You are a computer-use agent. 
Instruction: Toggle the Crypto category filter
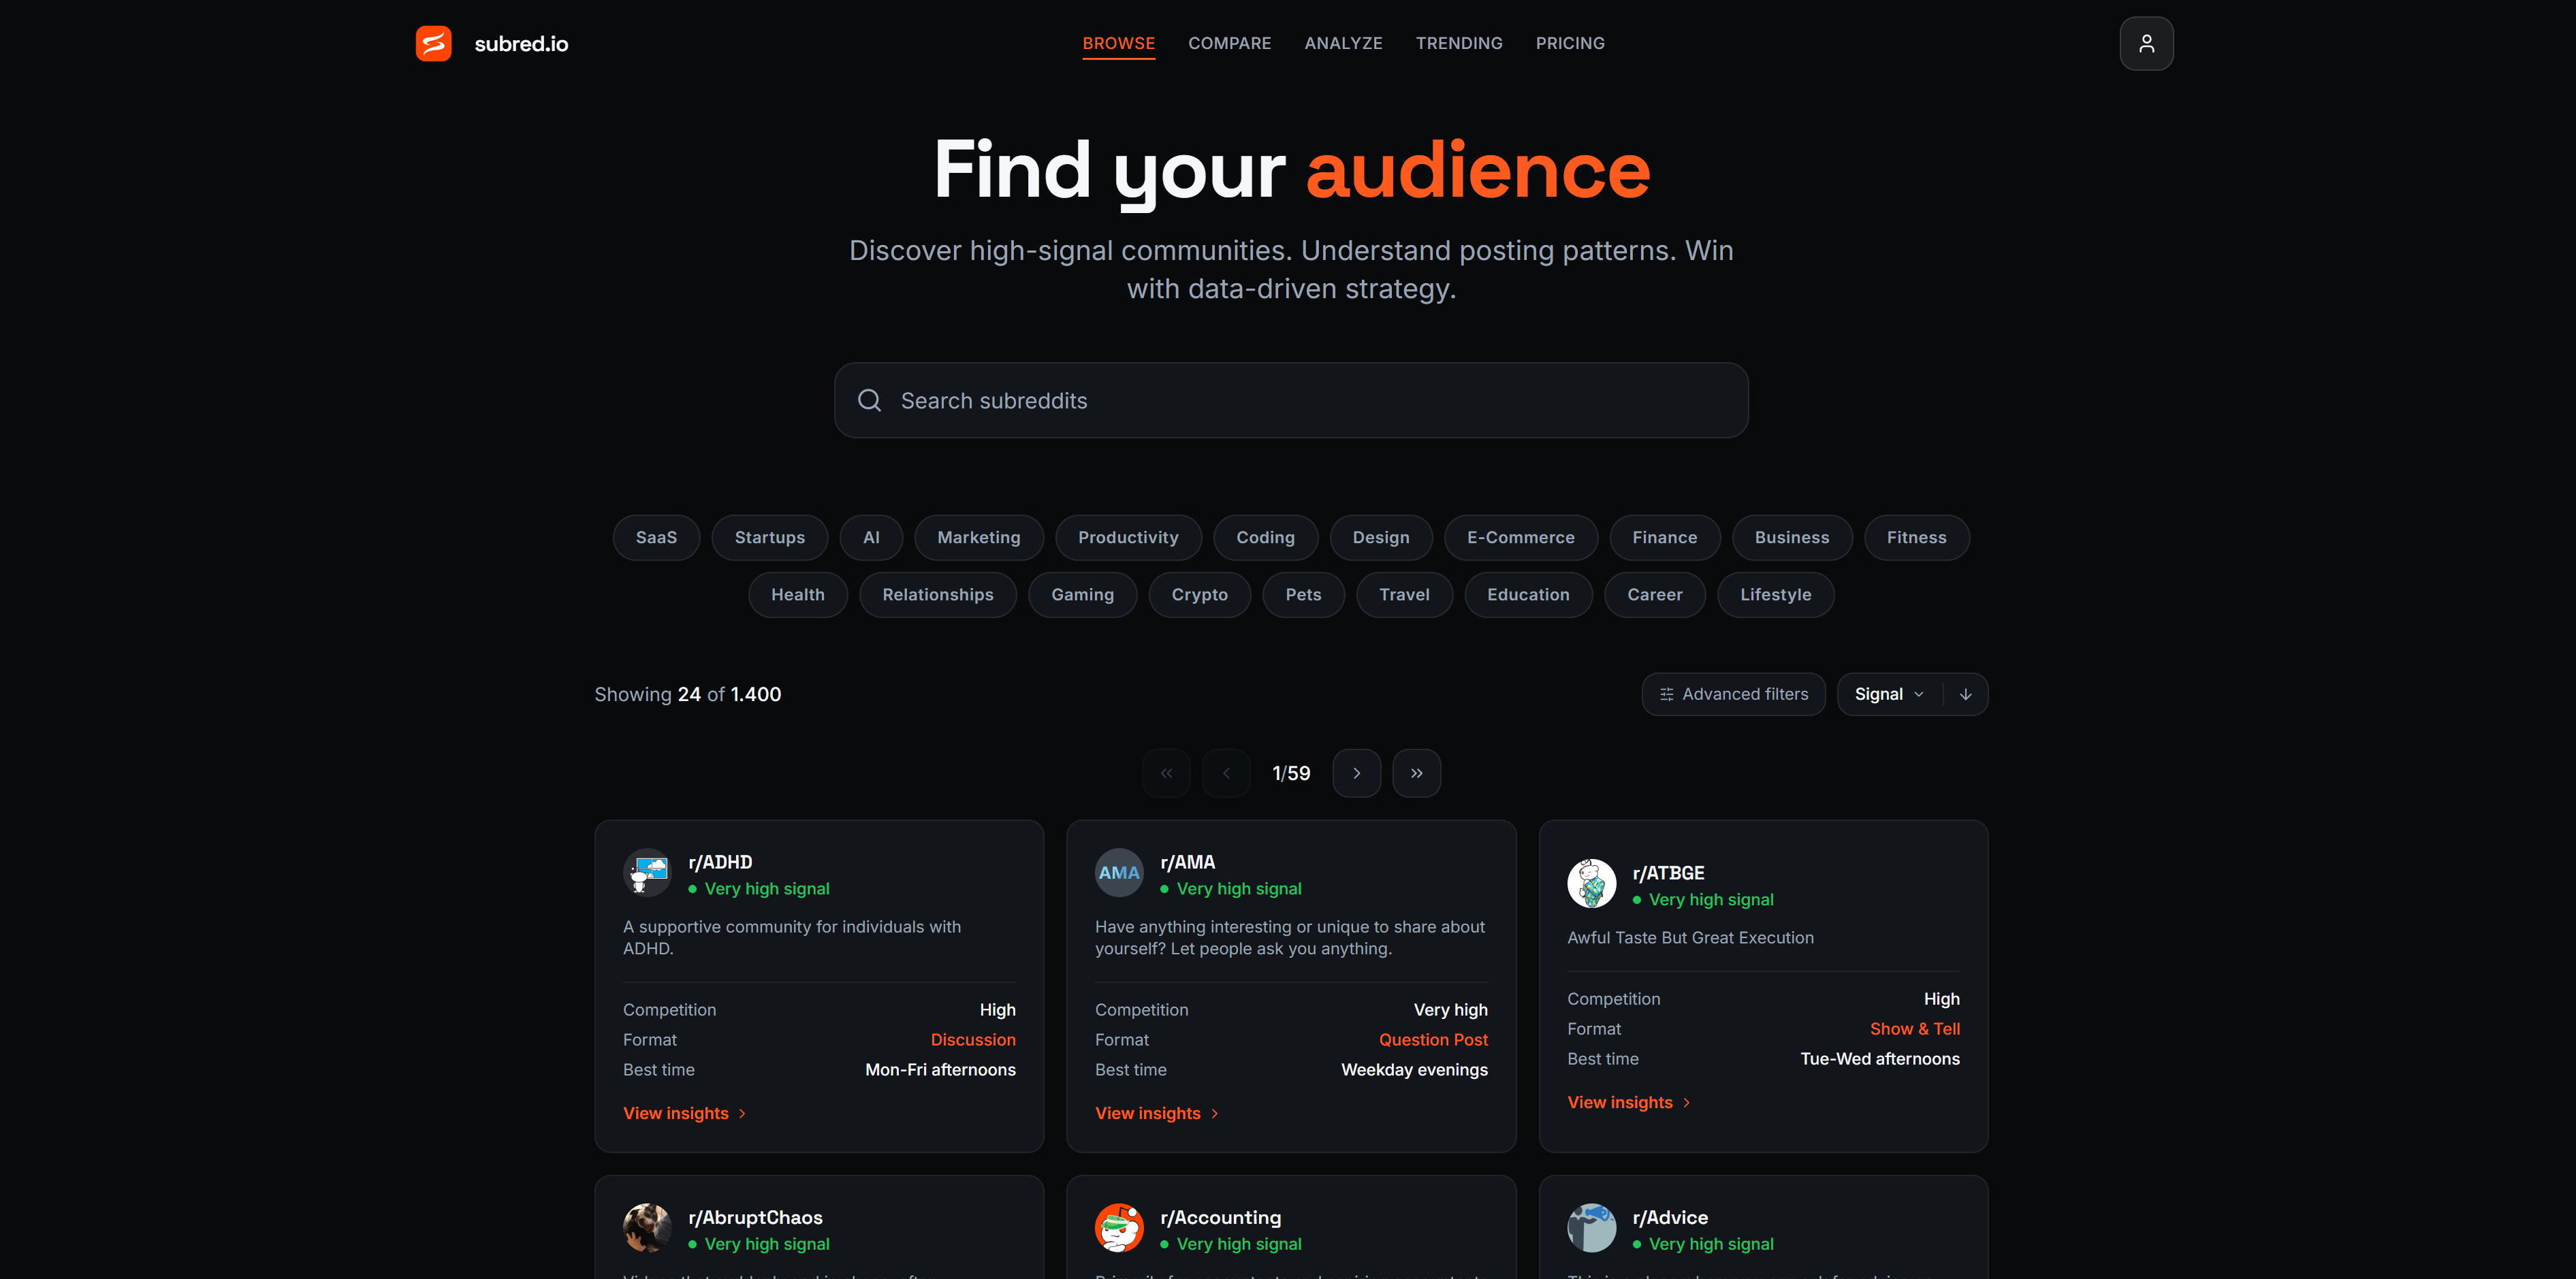click(1199, 594)
